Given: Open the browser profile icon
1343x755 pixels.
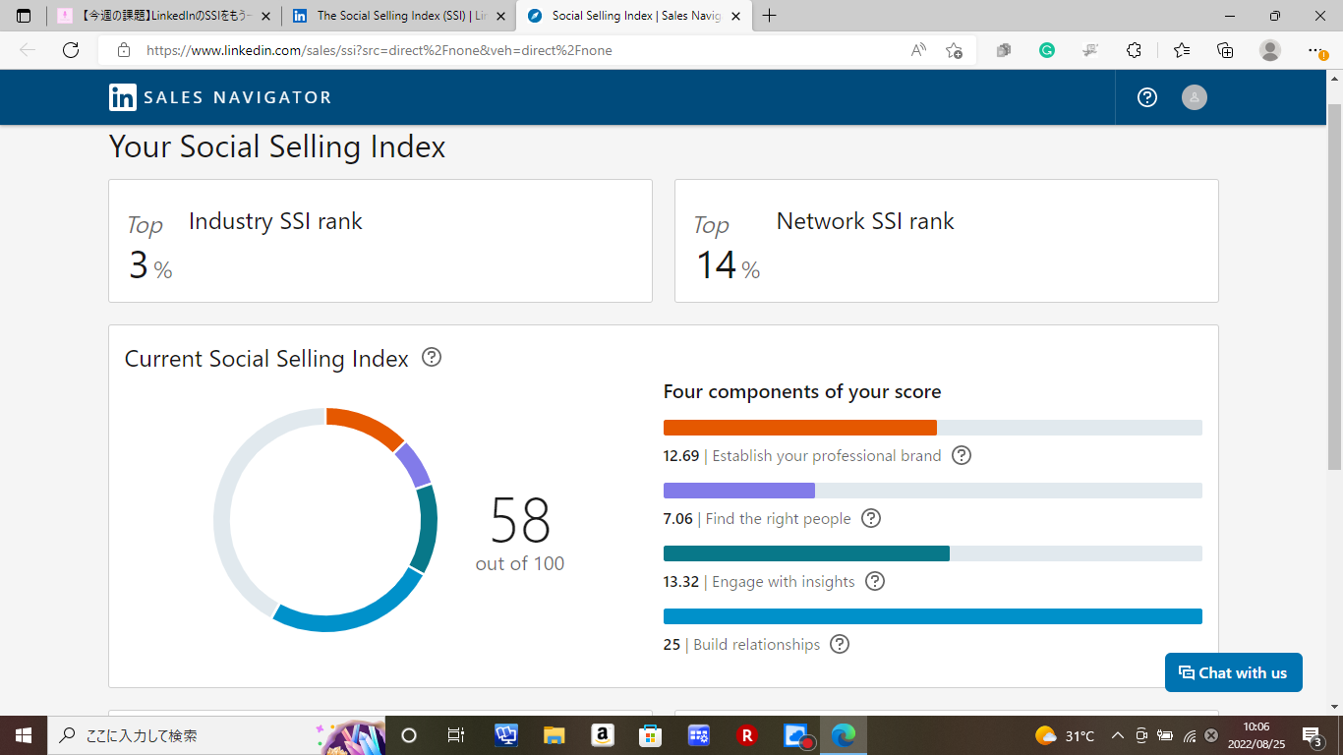Looking at the screenshot, I should pos(1270,50).
